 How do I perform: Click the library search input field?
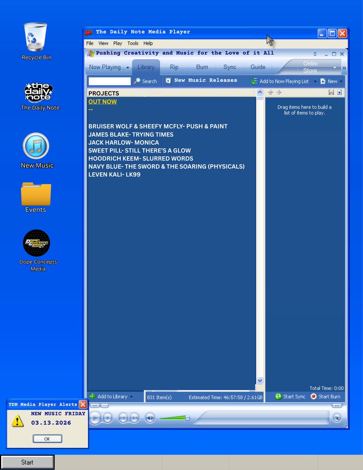coord(110,81)
